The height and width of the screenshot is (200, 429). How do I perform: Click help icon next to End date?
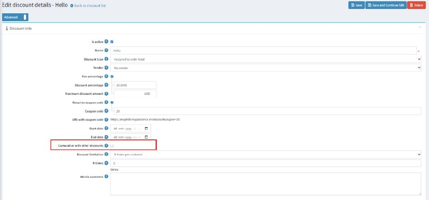106,137
